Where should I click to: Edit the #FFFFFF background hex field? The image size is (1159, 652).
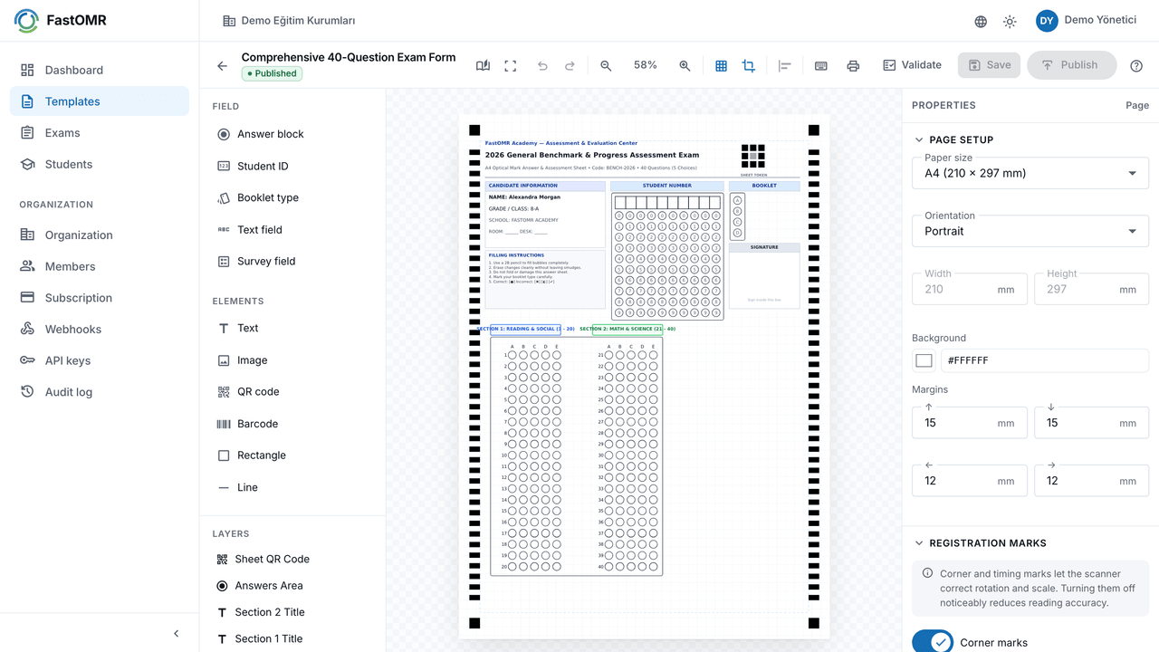click(x=1045, y=360)
